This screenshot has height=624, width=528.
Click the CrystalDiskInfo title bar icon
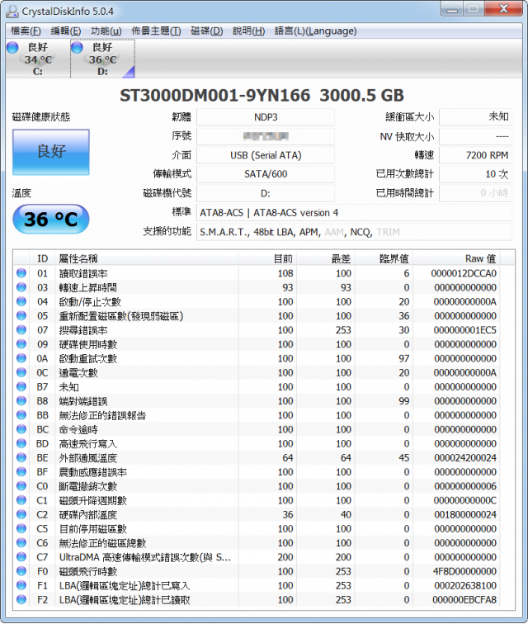point(12,12)
